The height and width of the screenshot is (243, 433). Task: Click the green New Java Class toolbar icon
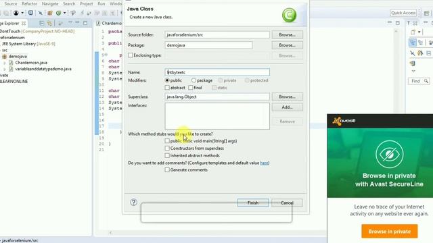click(x=59, y=13)
